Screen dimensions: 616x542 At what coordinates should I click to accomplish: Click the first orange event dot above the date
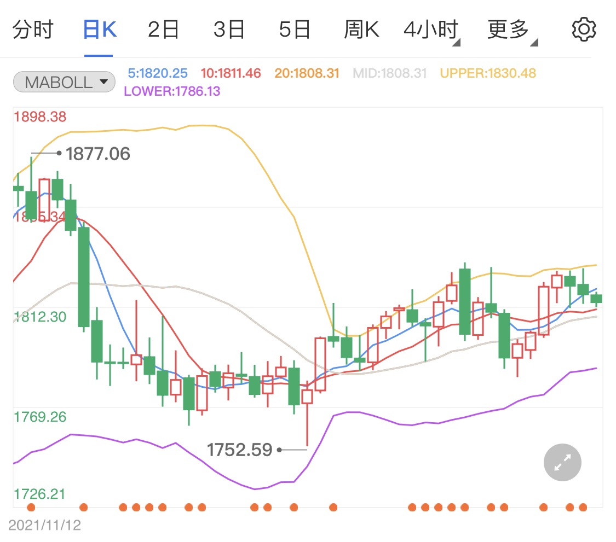click(31, 508)
